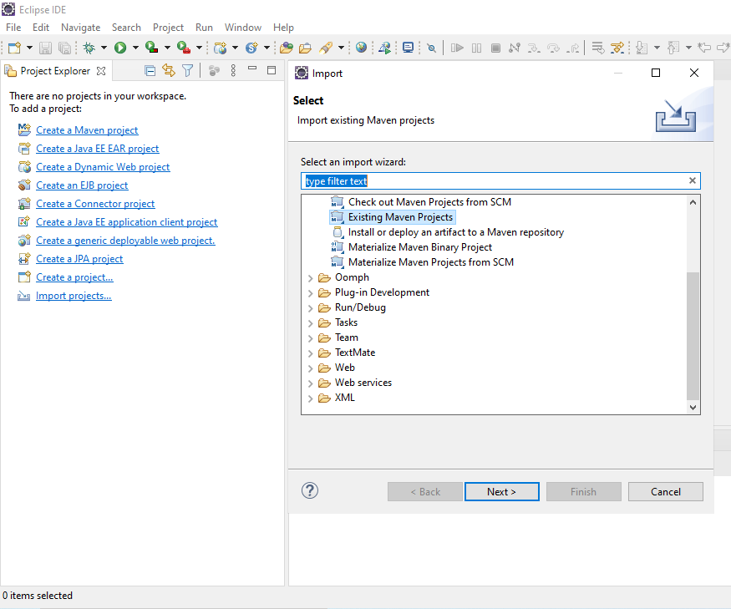Expand the Web services folder
The image size is (731, 609).
coord(311,383)
